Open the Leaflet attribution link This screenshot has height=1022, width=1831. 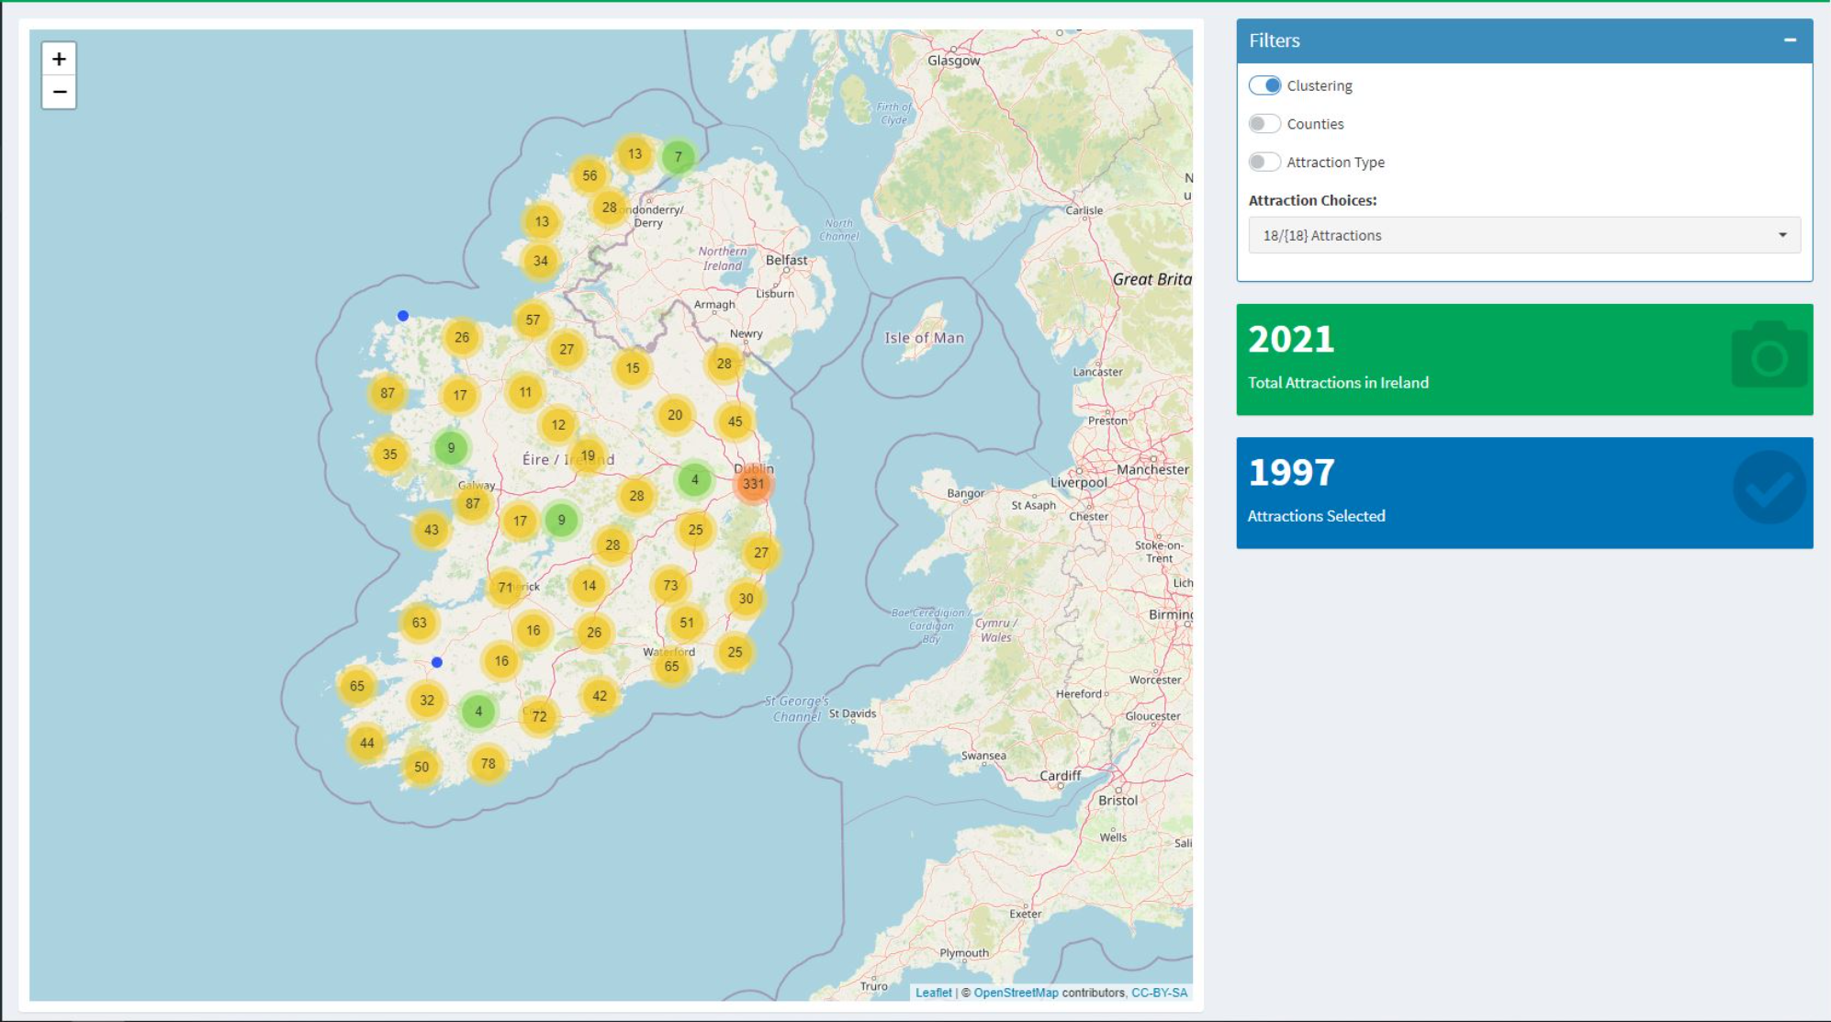coord(933,993)
